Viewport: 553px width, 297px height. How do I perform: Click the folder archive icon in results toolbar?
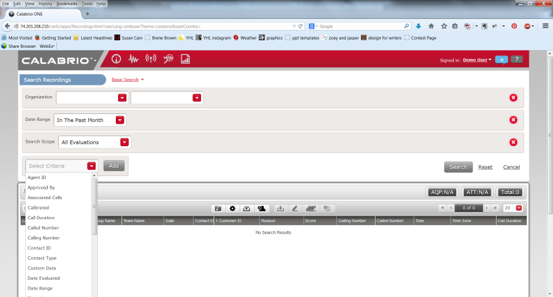pyautogui.click(x=218, y=208)
